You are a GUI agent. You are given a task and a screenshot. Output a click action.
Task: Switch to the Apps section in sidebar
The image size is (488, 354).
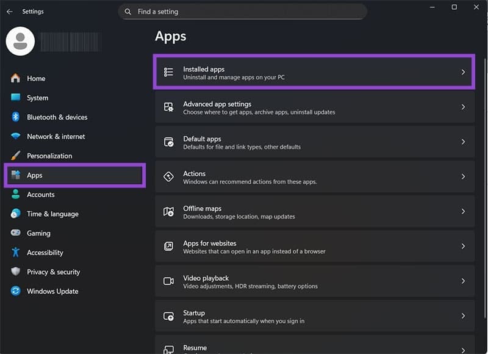click(x=35, y=175)
